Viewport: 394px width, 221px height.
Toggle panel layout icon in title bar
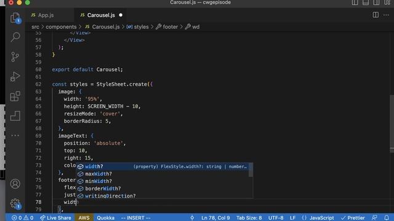(x=366, y=2)
